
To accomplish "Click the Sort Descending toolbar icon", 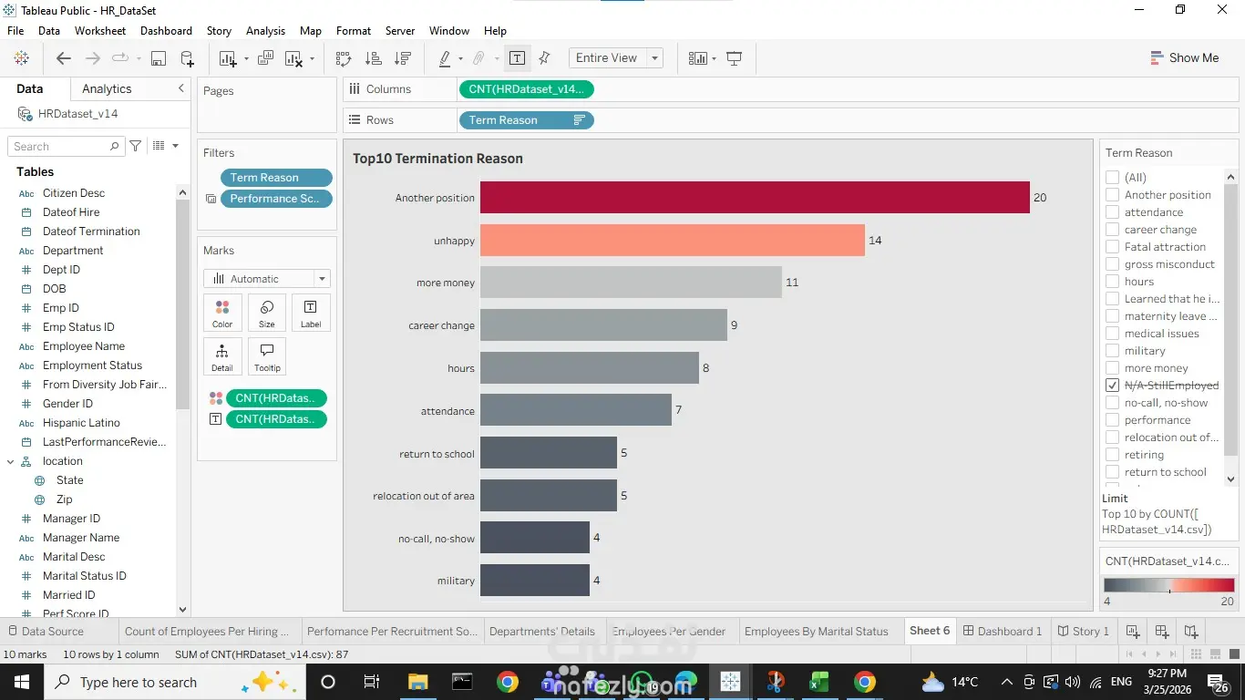I will coord(402,58).
